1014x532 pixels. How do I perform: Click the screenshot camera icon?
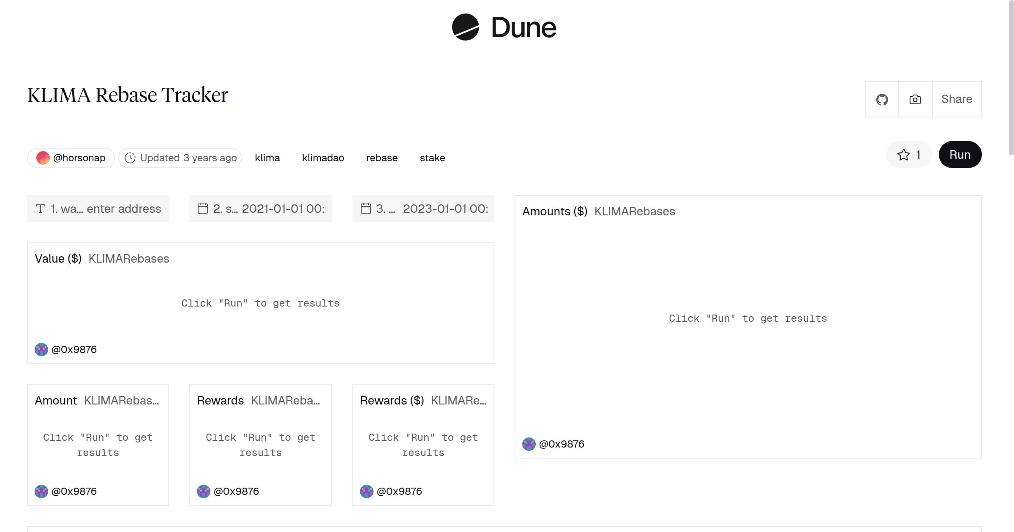tap(914, 99)
